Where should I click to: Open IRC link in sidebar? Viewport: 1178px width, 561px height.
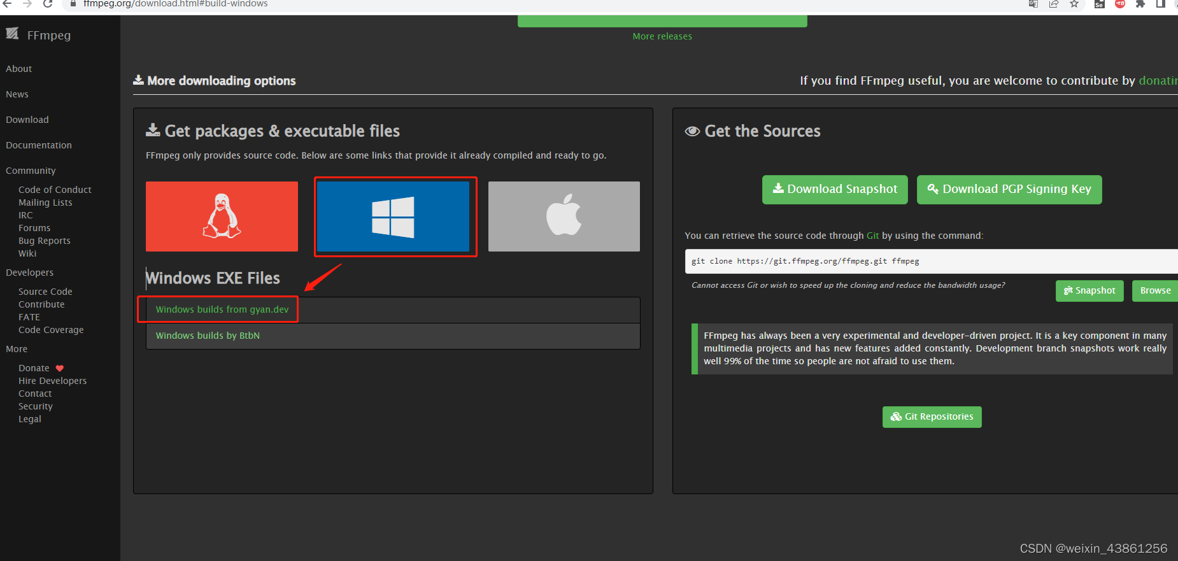25,215
